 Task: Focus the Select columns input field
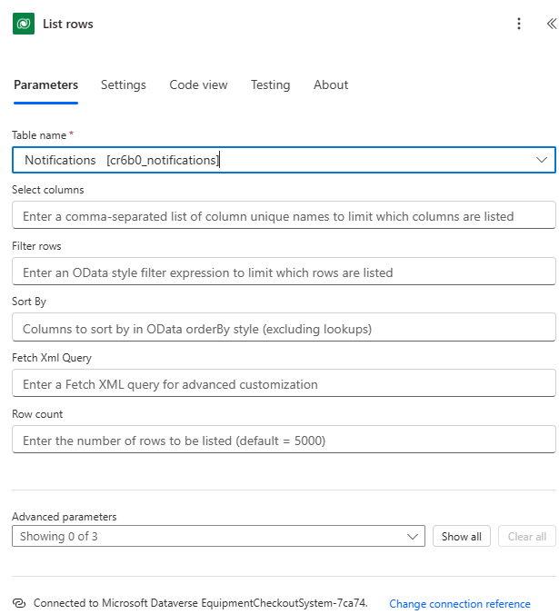(x=283, y=216)
